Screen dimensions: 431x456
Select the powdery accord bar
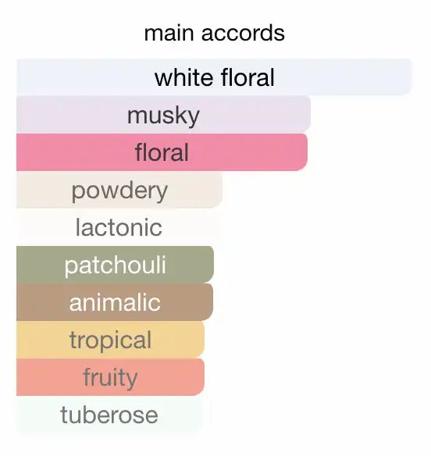(119, 190)
